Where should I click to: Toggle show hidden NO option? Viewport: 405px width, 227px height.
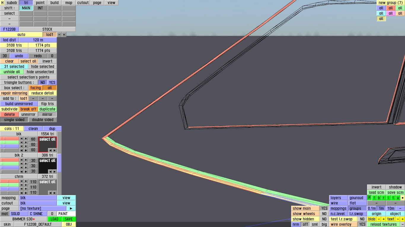tap(324, 219)
